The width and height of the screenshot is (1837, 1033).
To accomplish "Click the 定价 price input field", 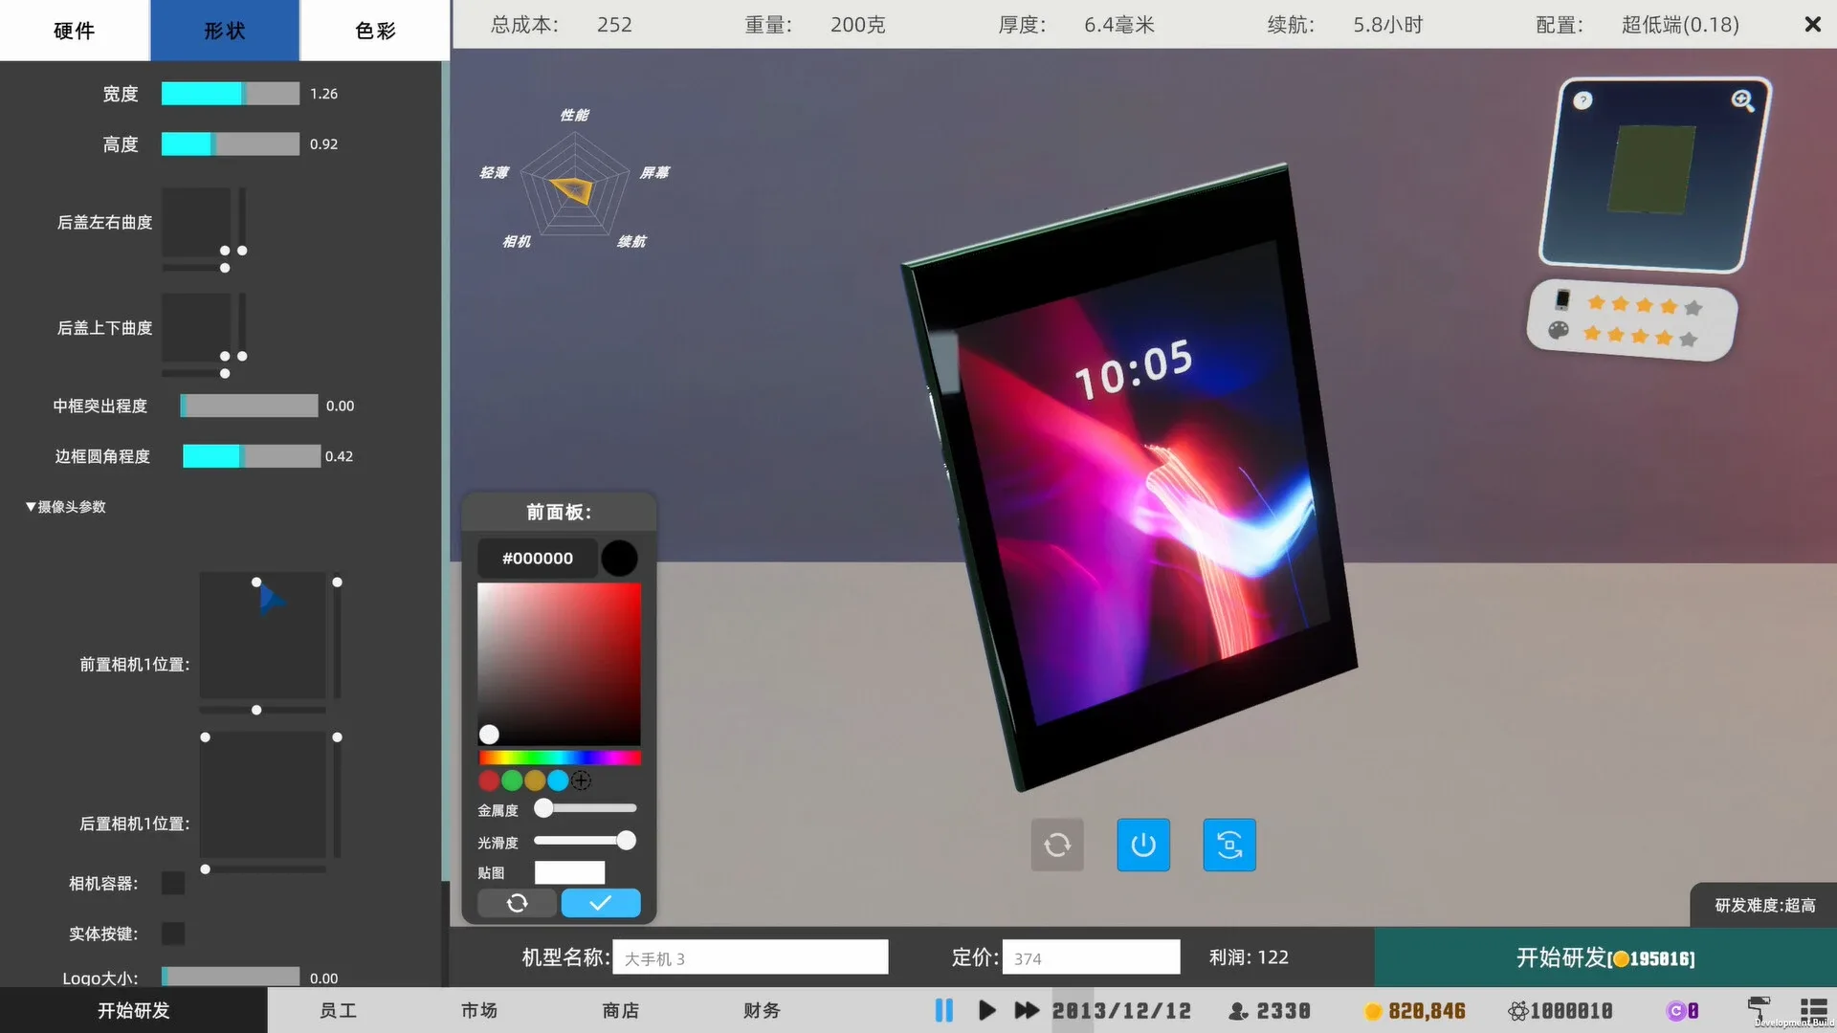I will pyautogui.click(x=1091, y=957).
